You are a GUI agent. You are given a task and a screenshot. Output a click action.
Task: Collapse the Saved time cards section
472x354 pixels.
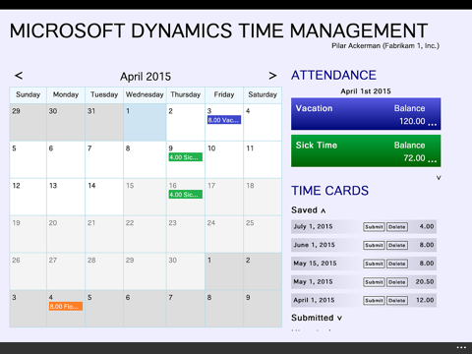click(x=324, y=210)
